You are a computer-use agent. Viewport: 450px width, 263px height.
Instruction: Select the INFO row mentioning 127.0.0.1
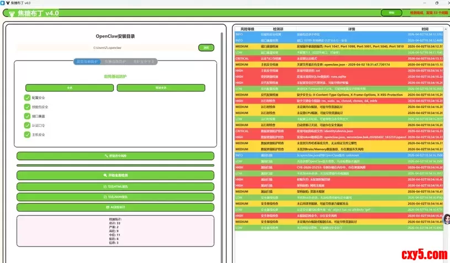click(x=339, y=40)
